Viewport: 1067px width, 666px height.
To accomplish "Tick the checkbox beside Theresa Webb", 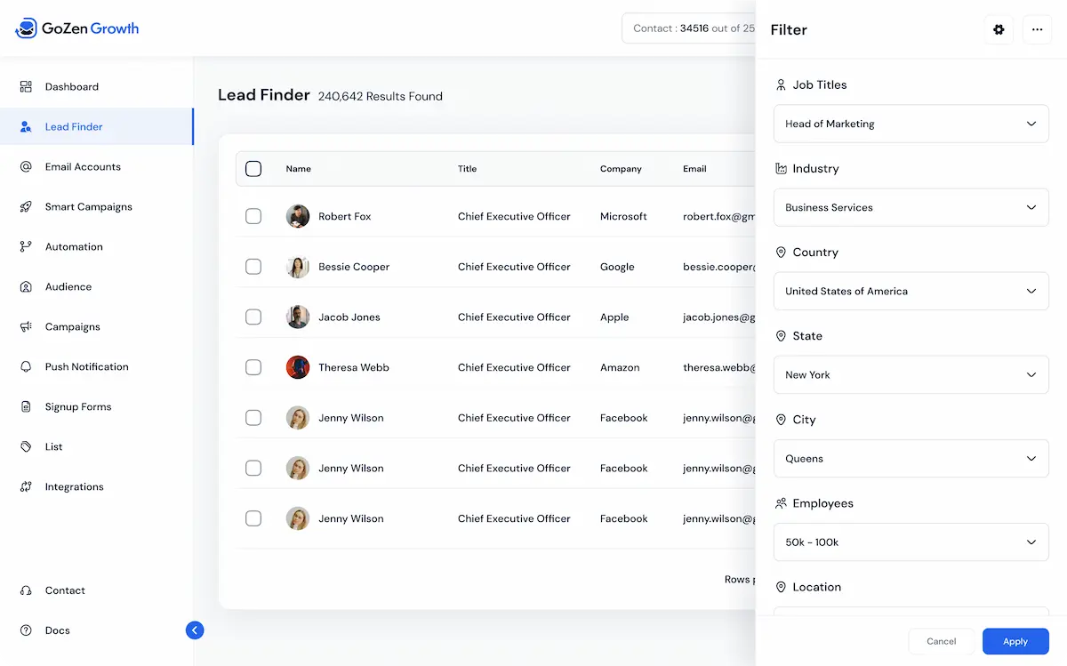I will [253, 366].
